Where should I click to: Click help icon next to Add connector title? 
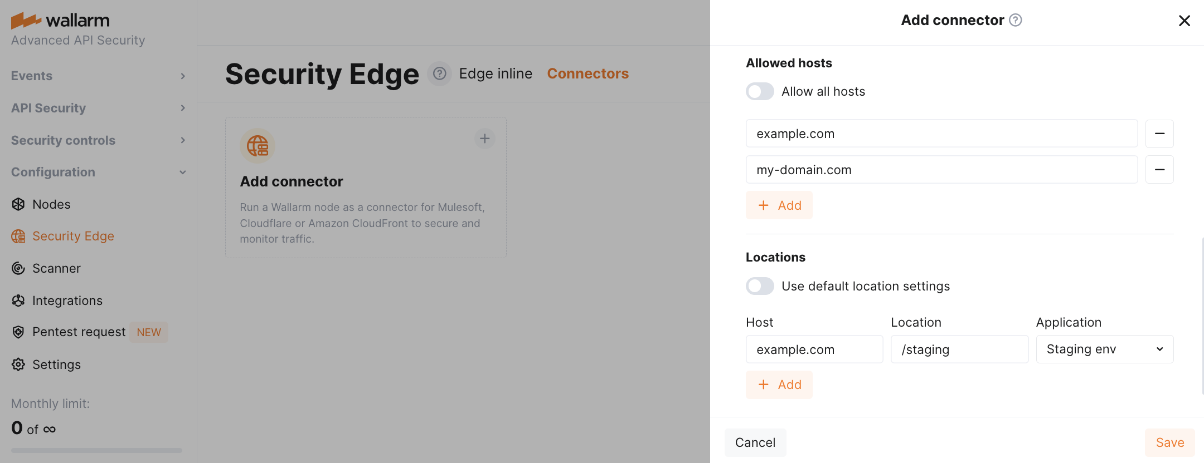1016,20
